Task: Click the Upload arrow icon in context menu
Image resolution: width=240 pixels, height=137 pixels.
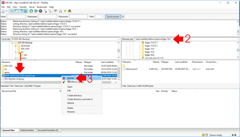Action: 64,78
